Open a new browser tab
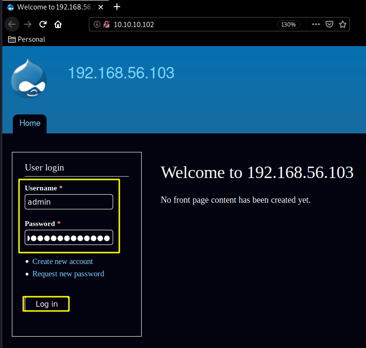 coord(117,7)
